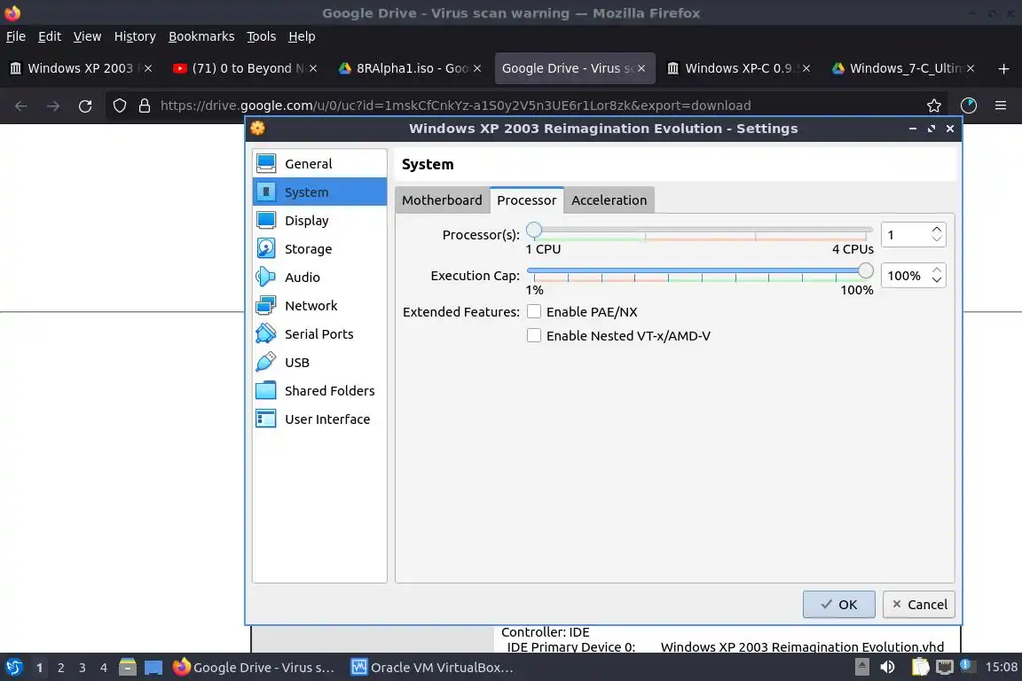Open USB settings icon
1022x681 pixels.
click(x=266, y=363)
